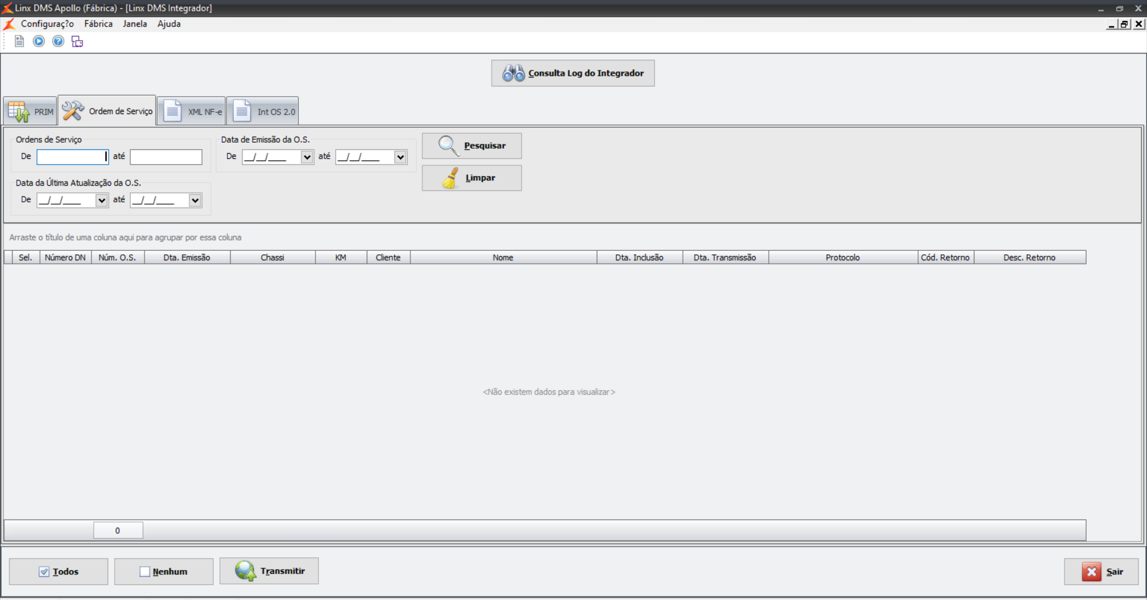Expand Última Atualização 'De' date picker
Image resolution: width=1147 pixels, height=600 pixels.
pyautogui.click(x=102, y=200)
